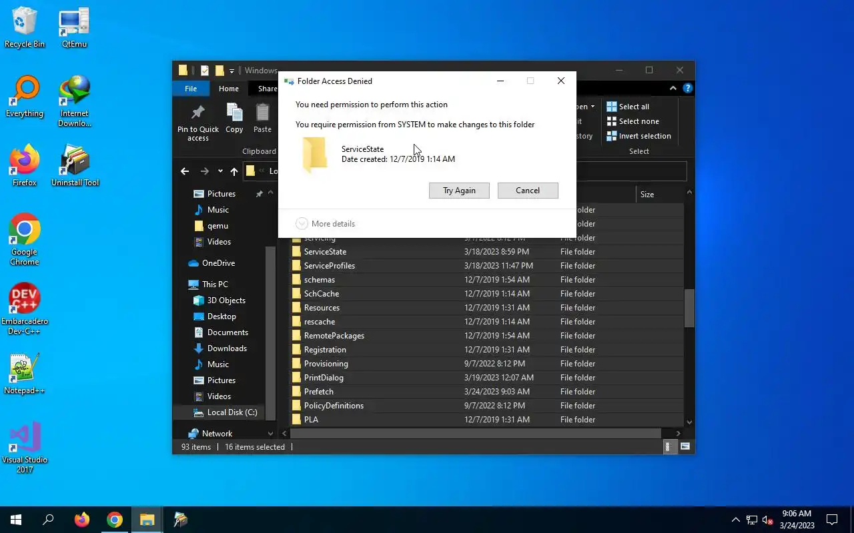Open Desktop in navigation pane
854x533 pixels.
[222, 316]
